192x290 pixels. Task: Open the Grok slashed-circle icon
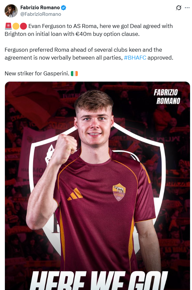click(179, 8)
